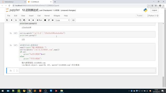Open the HTML5 icon app in taskbar
This screenshot has height=93, width=166.
pyautogui.click(x=40, y=91)
